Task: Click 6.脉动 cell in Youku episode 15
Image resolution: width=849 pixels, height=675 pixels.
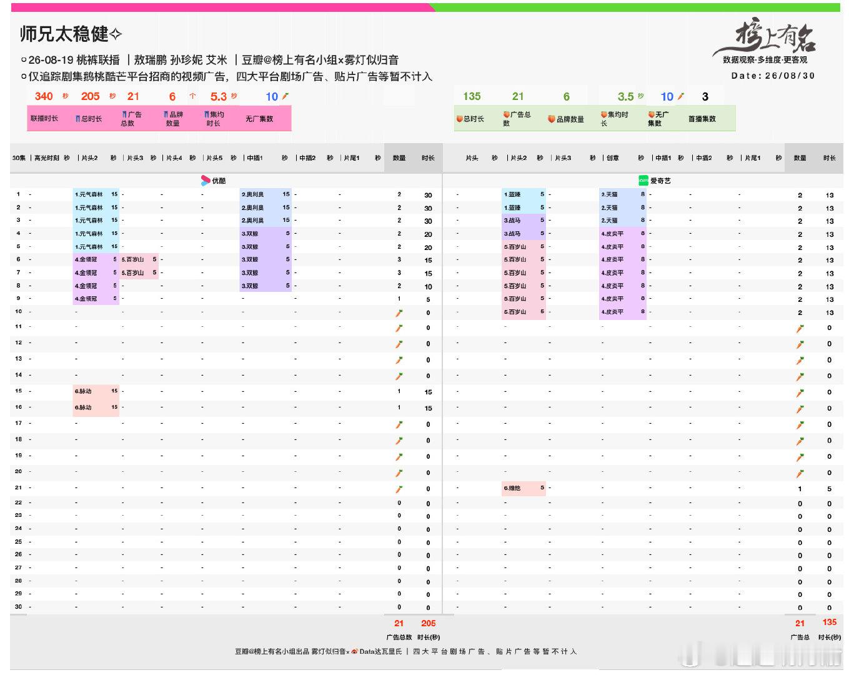Action: 96,391
